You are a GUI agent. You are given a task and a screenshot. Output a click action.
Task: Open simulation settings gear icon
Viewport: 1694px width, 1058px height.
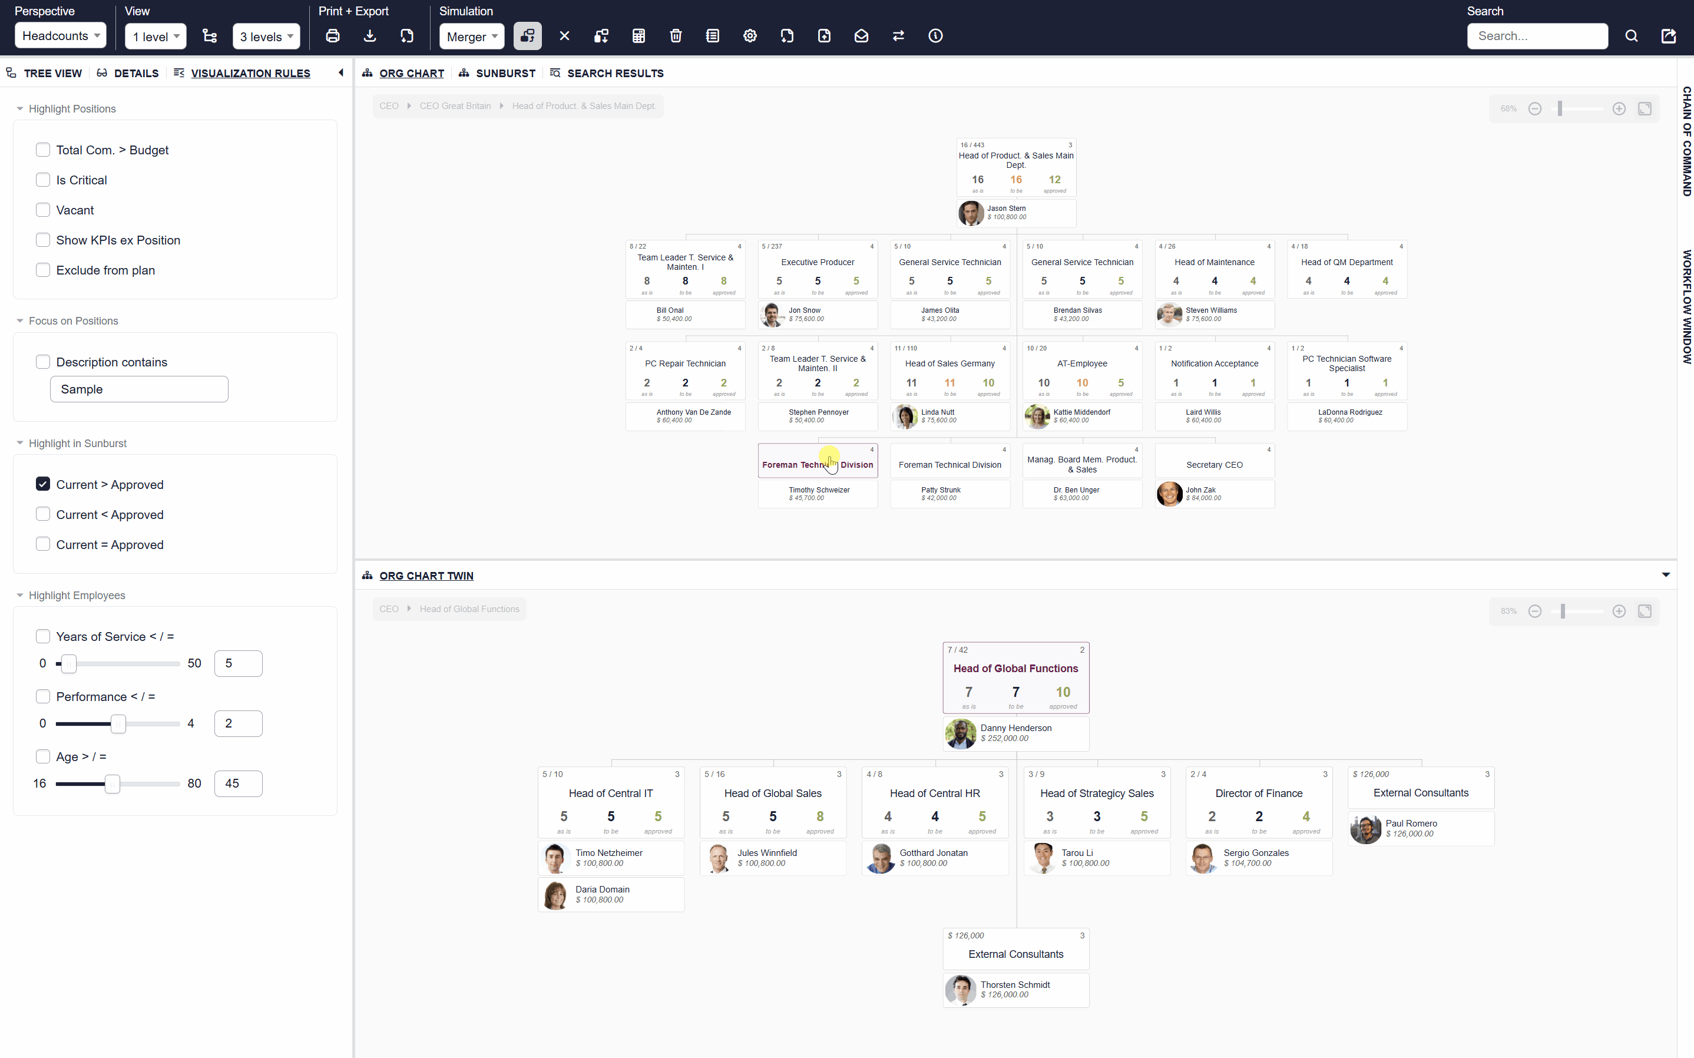click(750, 37)
